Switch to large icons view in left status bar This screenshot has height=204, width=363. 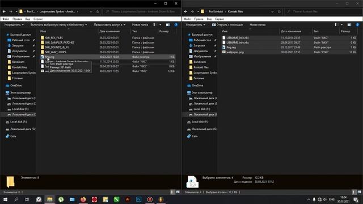click(x=178, y=192)
